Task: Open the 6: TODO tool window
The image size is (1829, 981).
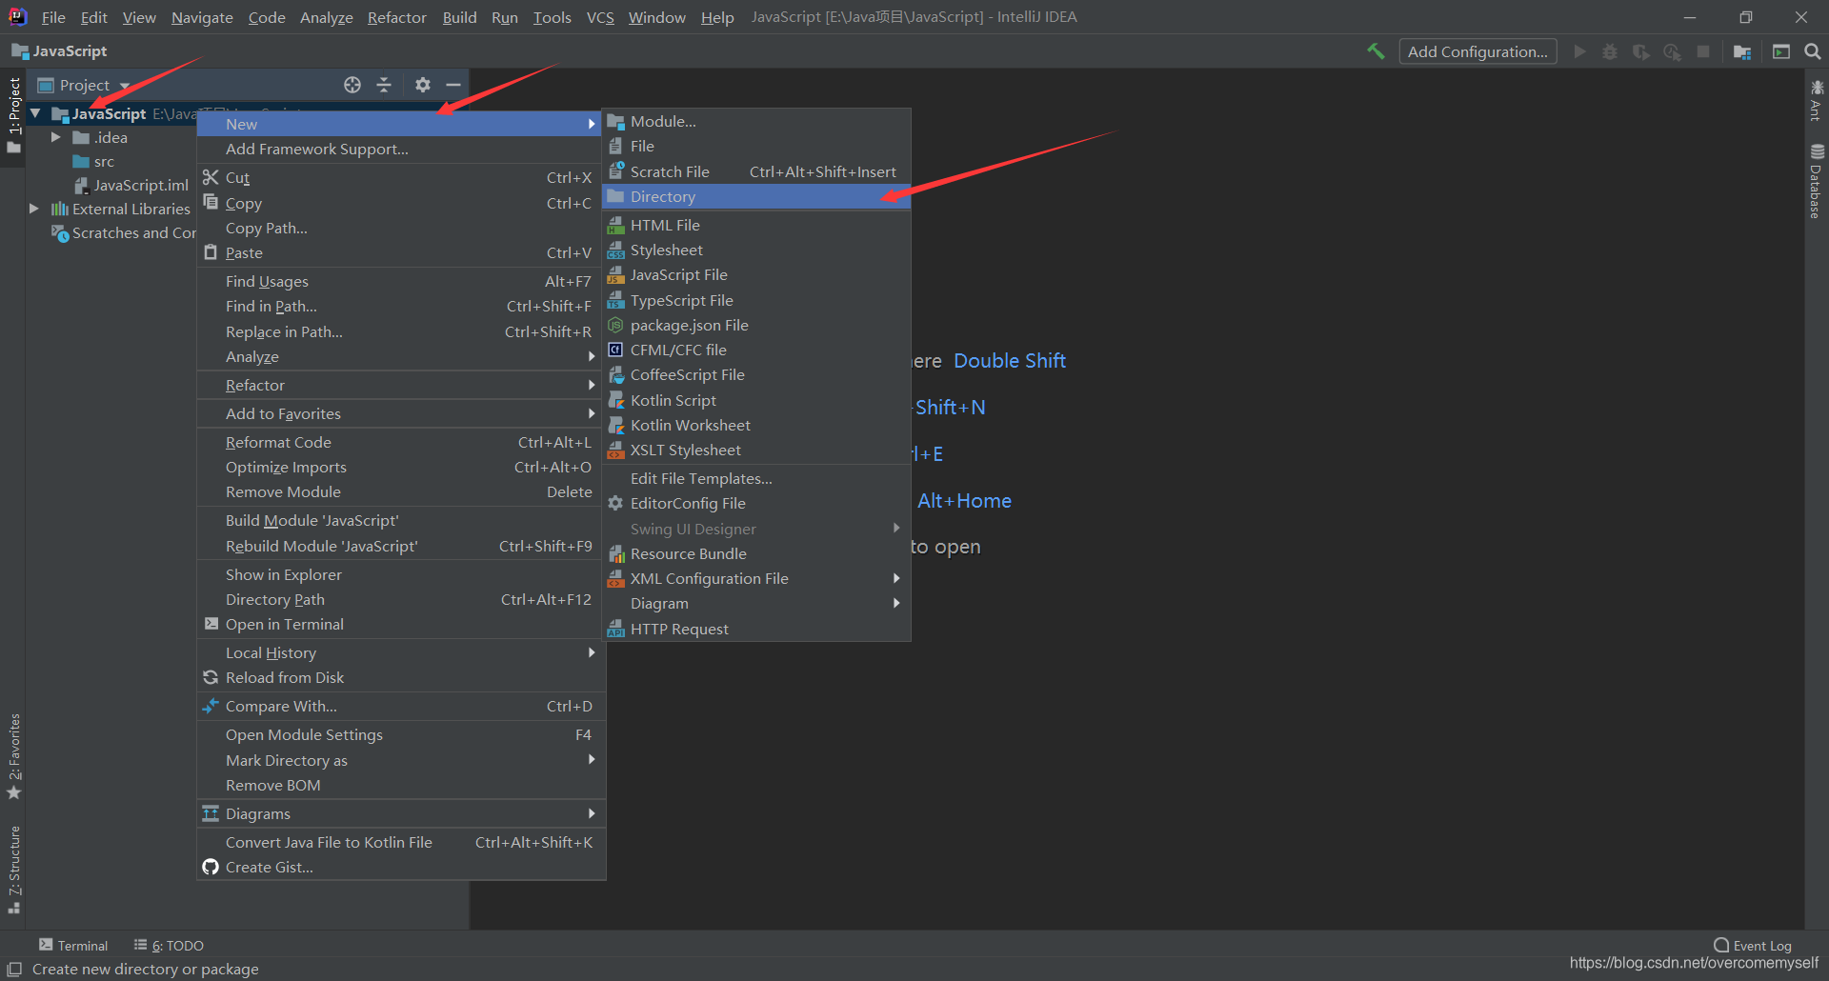Action: pyautogui.click(x=169, y=945)
